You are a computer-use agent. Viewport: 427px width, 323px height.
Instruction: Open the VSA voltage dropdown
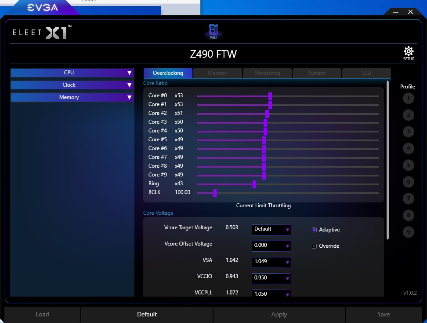(271, 262)
